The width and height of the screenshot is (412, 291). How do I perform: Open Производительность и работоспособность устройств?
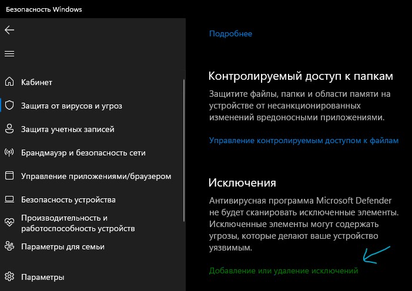[x=78, y=224]
